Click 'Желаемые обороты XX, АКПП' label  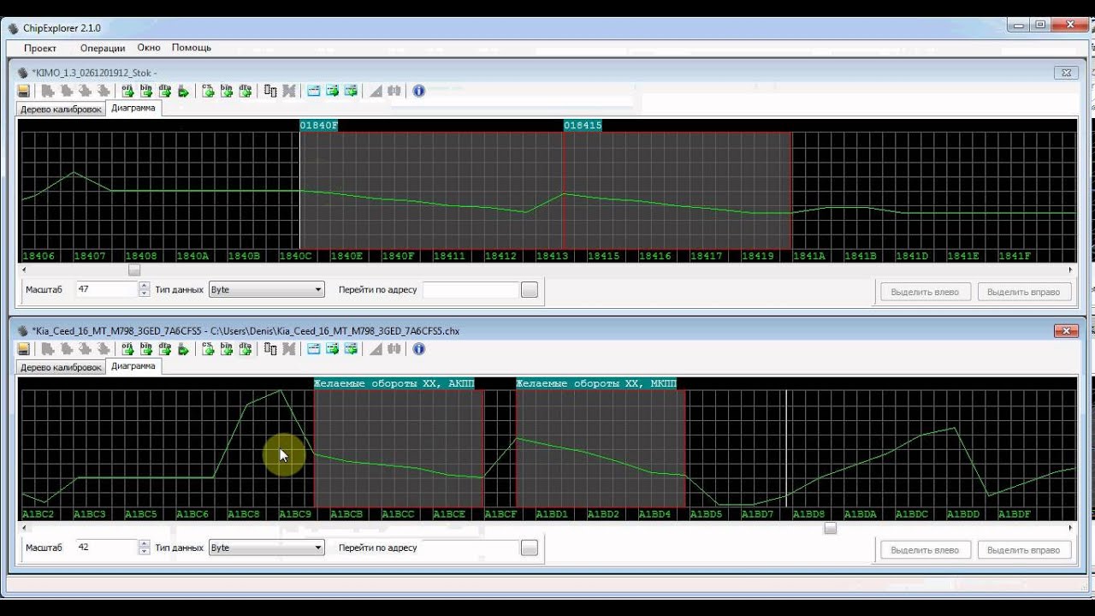click(x=394, y=384)
